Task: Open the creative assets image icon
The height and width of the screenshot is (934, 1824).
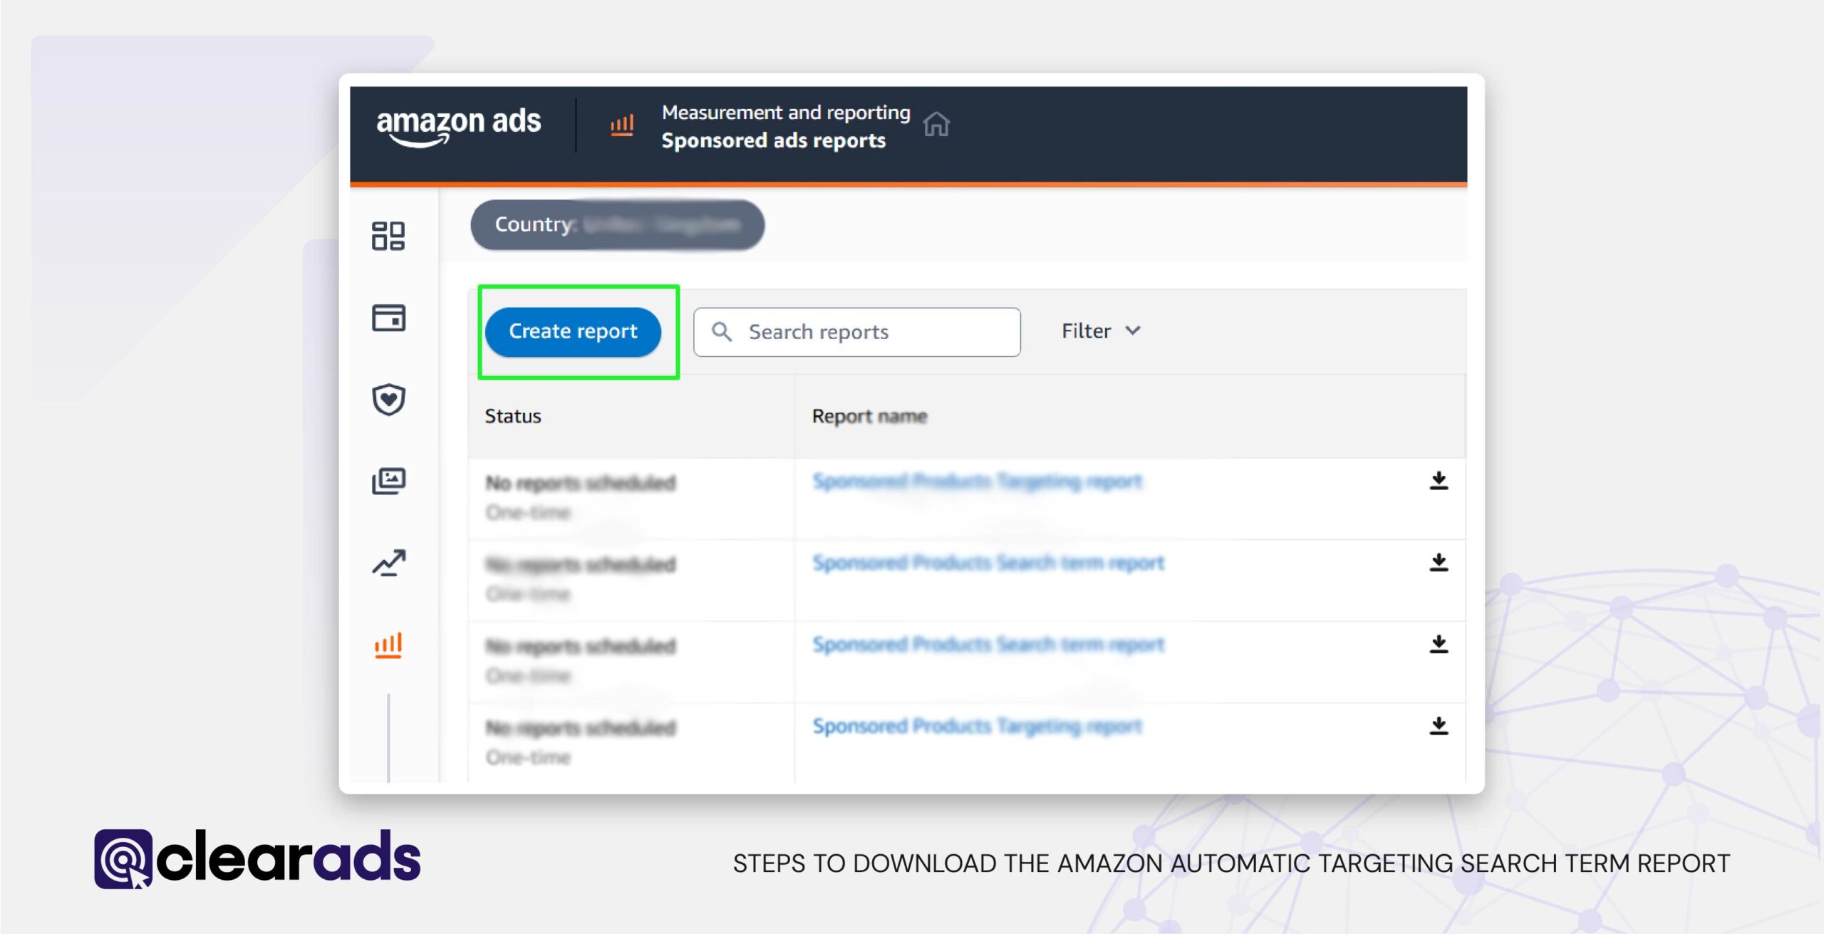Action: coord(390,481)
